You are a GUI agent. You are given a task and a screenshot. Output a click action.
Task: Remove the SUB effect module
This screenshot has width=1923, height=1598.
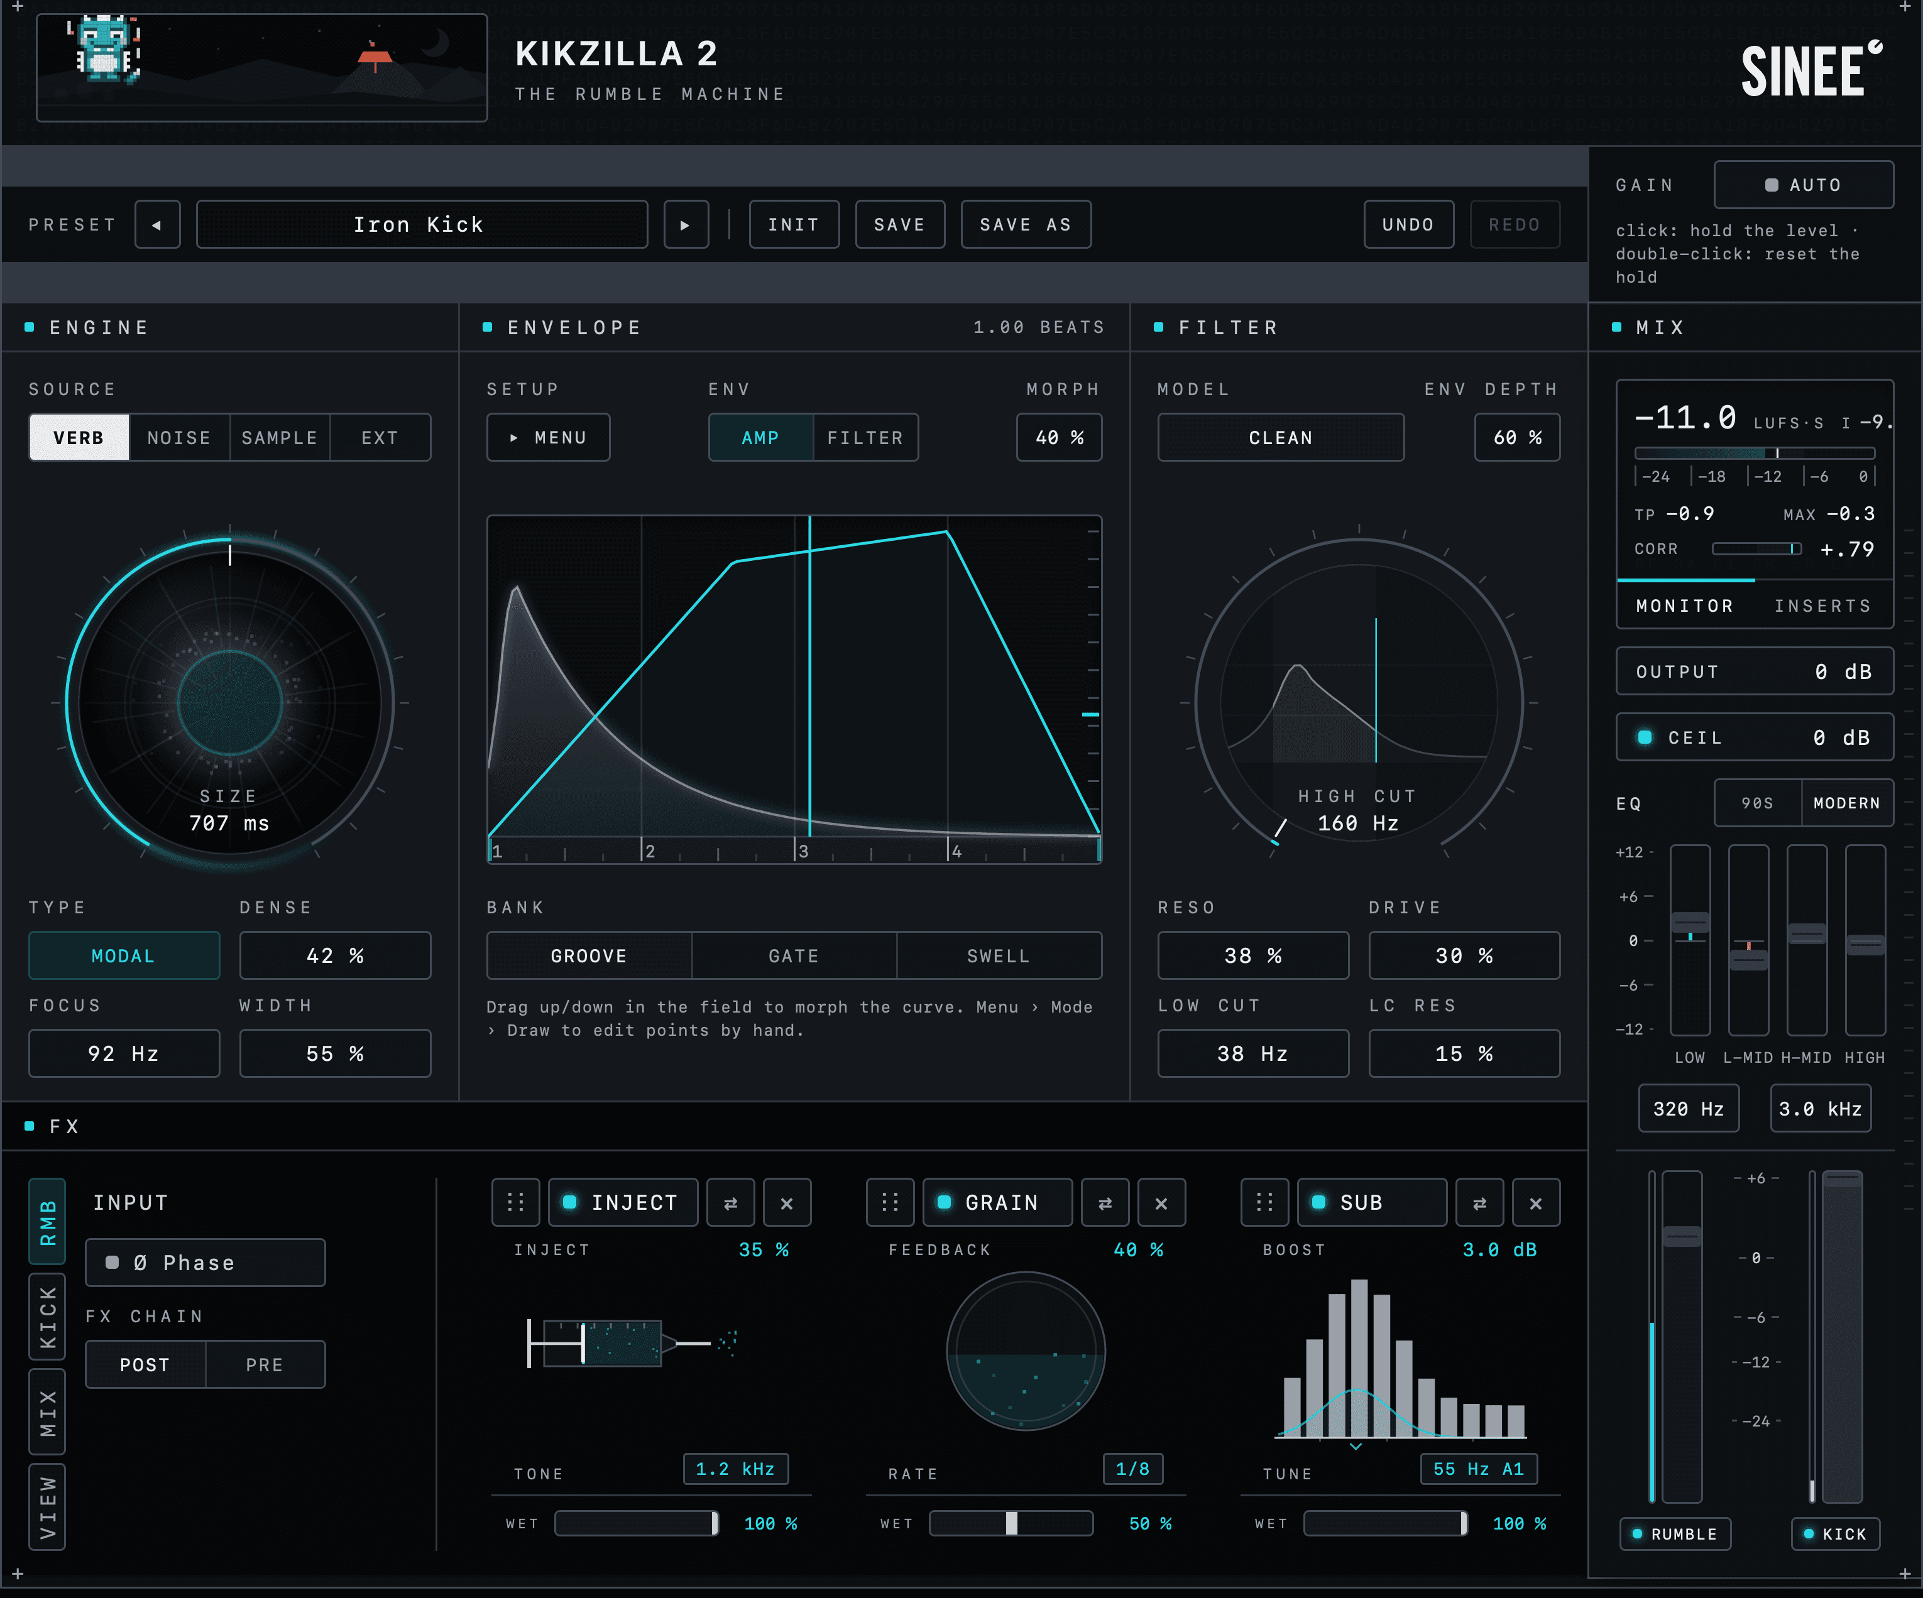point(1536,1203)
